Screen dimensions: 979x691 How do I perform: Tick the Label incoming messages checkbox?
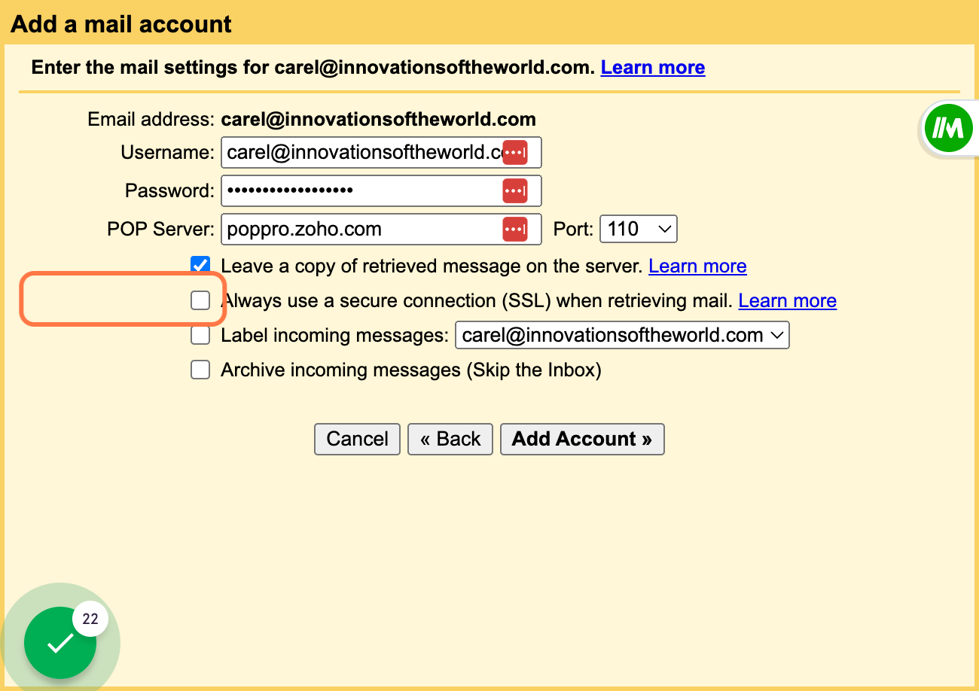(200, 335)
